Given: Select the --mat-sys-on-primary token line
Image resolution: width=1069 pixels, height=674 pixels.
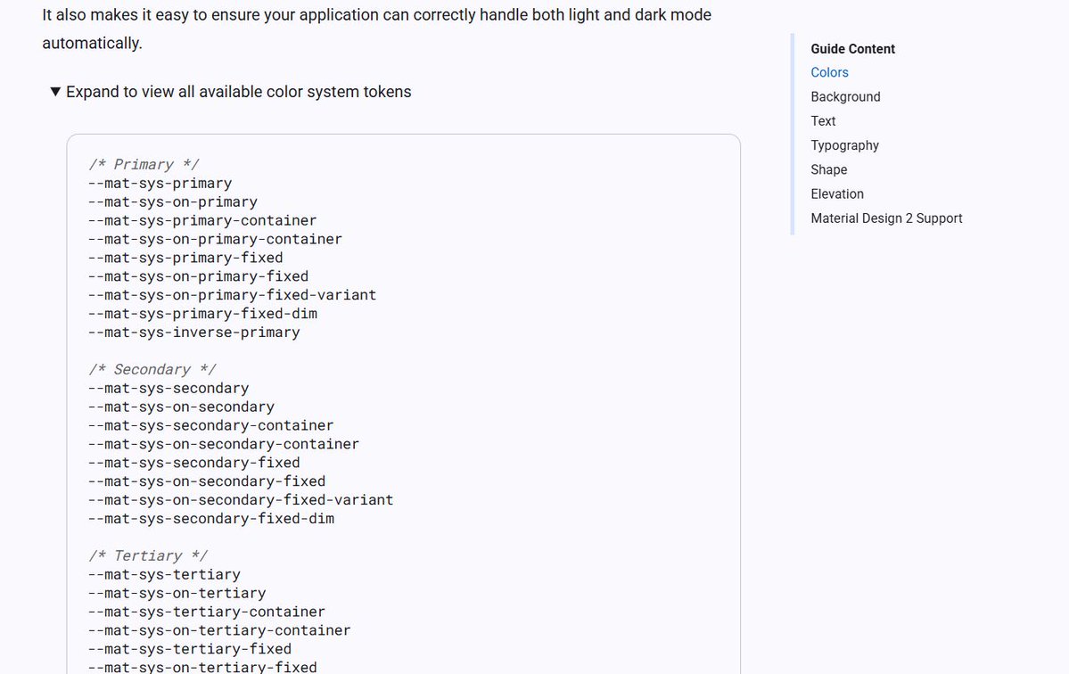Looking at the screenshot, I should pos(172,201).
